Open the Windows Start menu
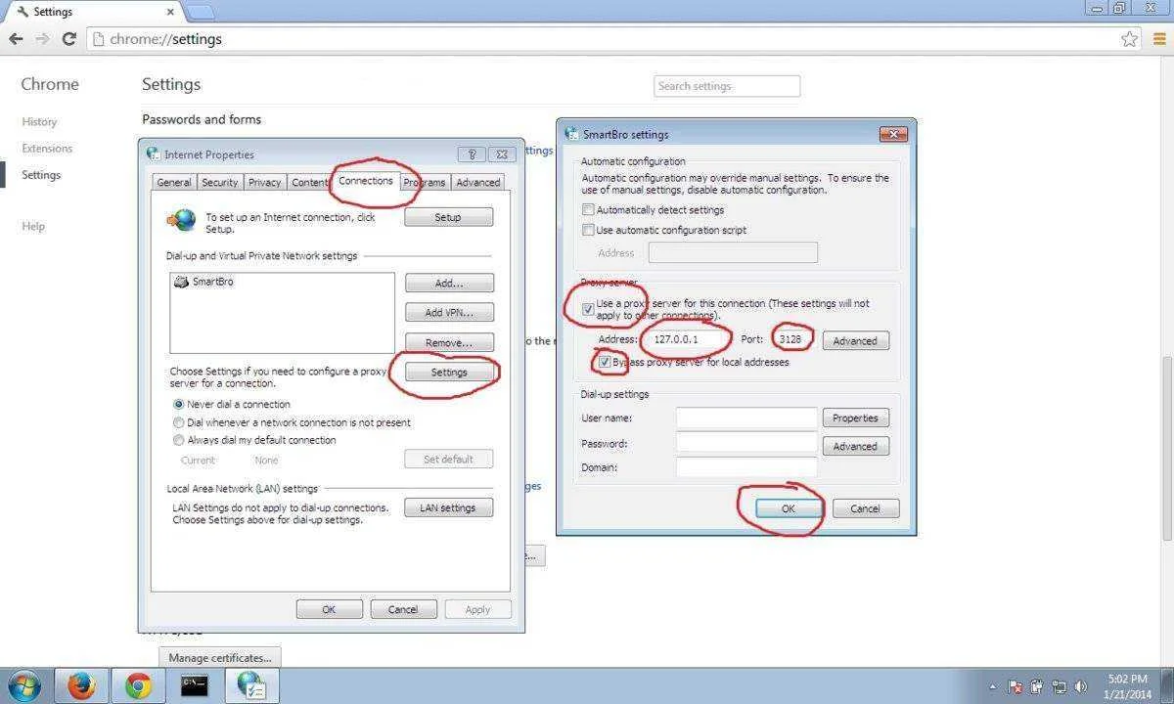The height and width of the screenshot is (704, 1174). (x=23, y=686)
